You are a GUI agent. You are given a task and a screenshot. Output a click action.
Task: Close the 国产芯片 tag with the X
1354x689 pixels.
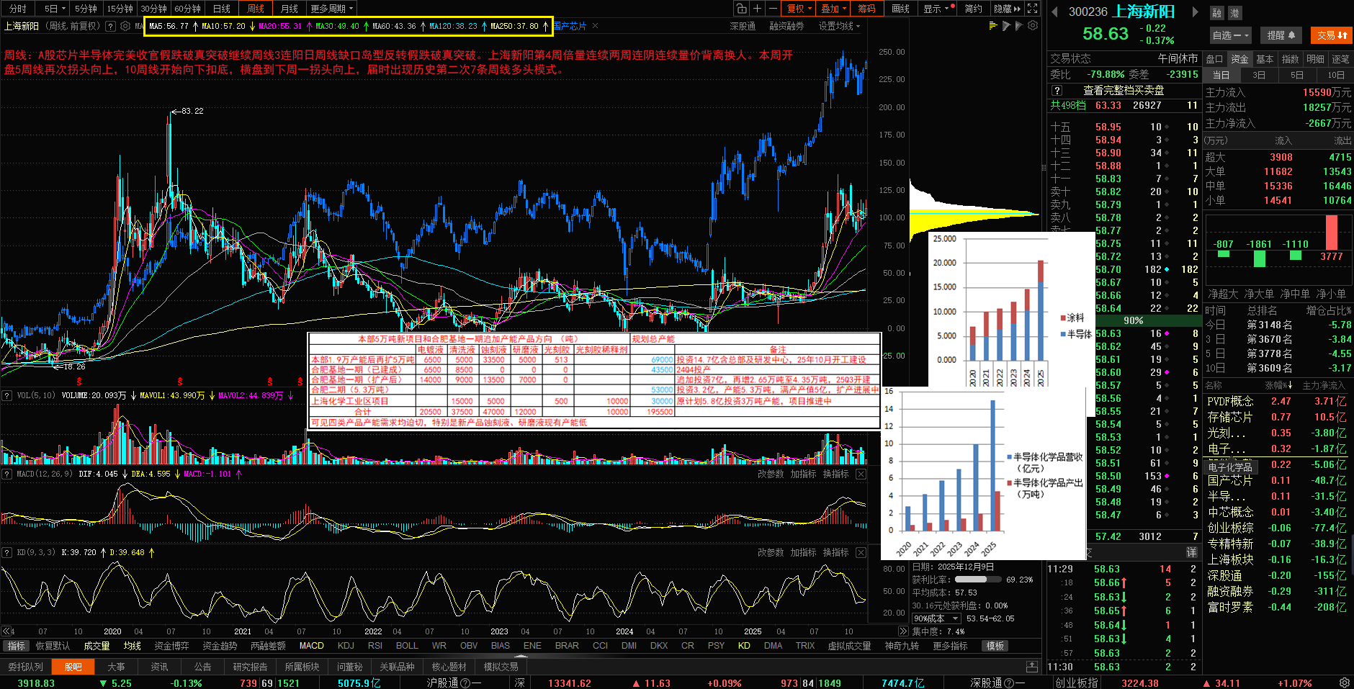pyautogui.click(x=596, y=26)
